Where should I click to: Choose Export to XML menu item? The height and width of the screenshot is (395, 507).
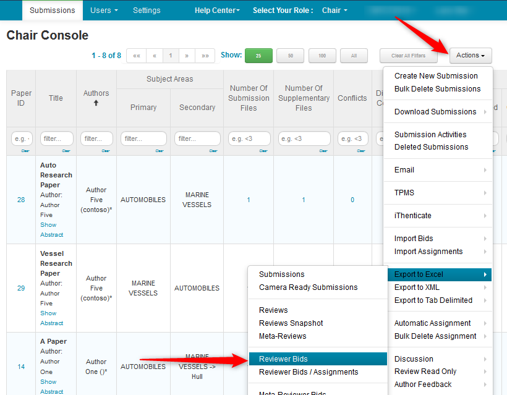click(417, 287)
